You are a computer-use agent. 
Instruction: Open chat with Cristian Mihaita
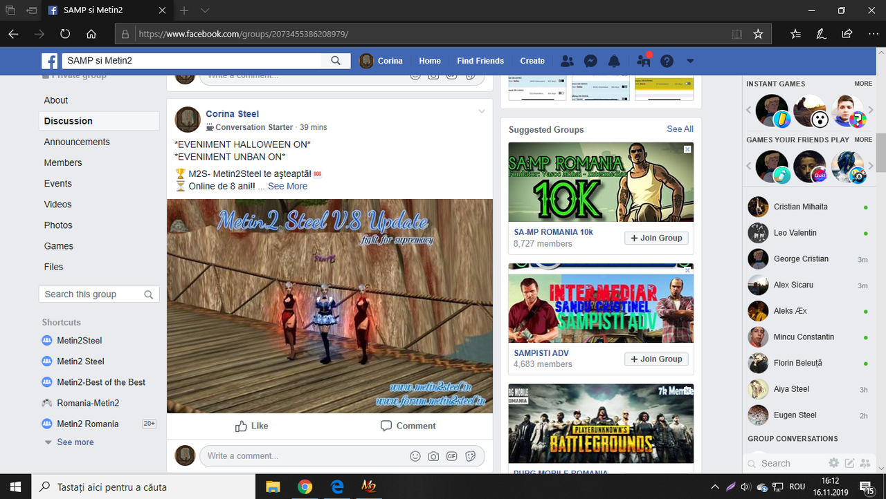coord(808,207)
